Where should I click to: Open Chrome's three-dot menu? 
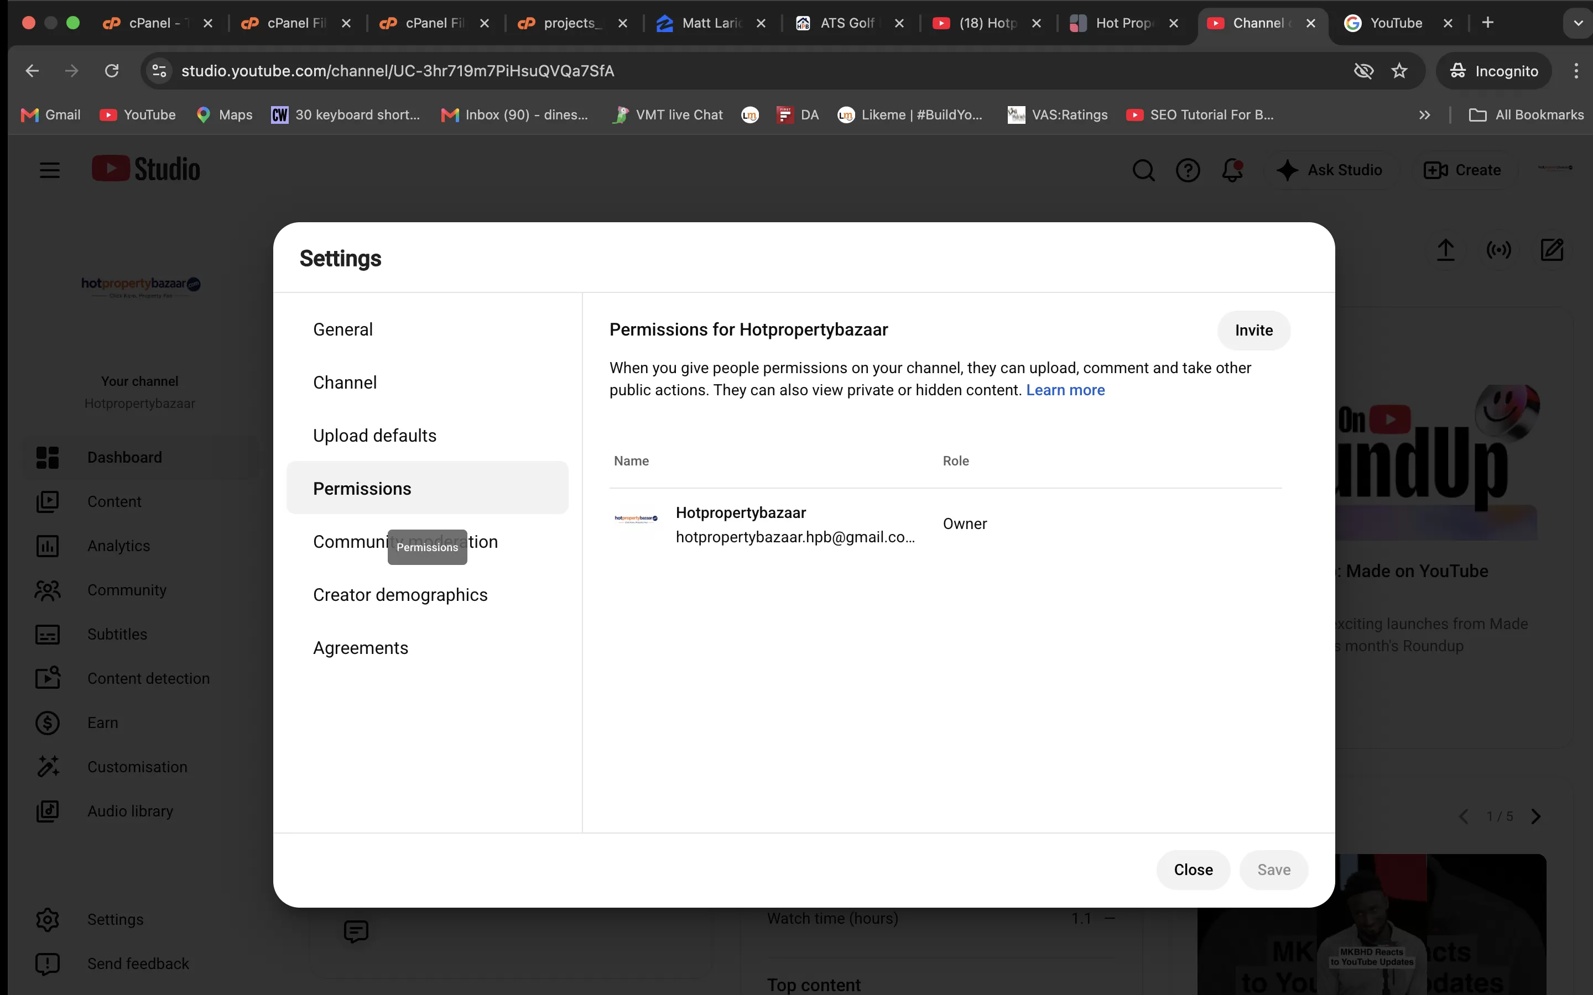pos(1576,70)
